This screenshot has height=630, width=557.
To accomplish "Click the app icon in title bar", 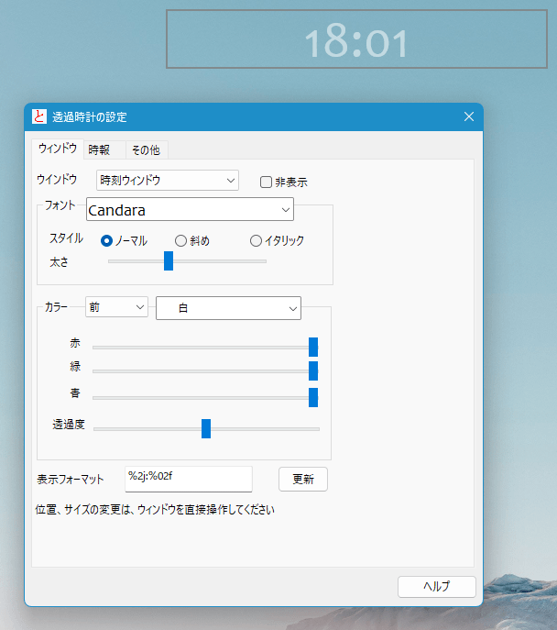I will [38, 116].
